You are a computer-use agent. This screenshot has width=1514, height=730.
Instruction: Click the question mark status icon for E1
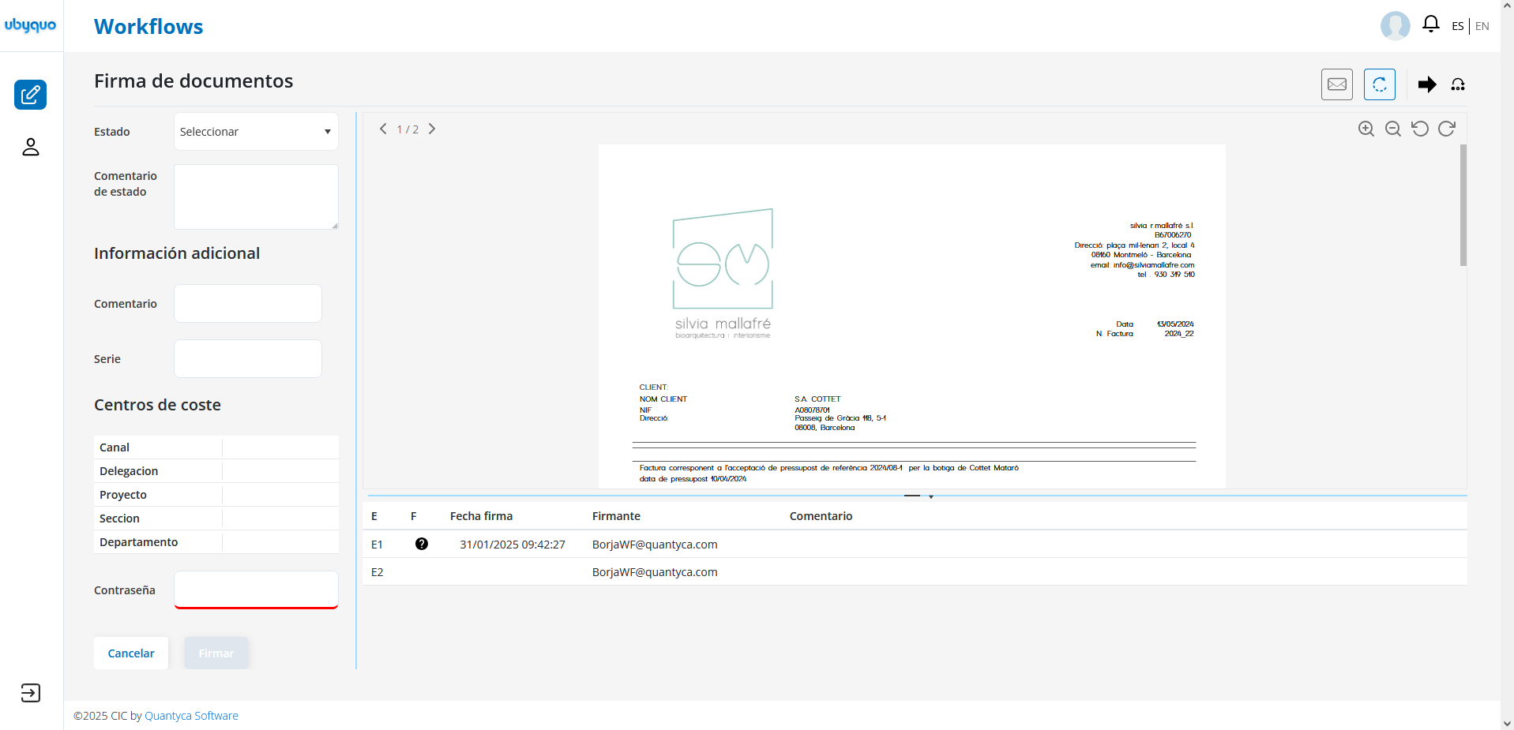422,544
